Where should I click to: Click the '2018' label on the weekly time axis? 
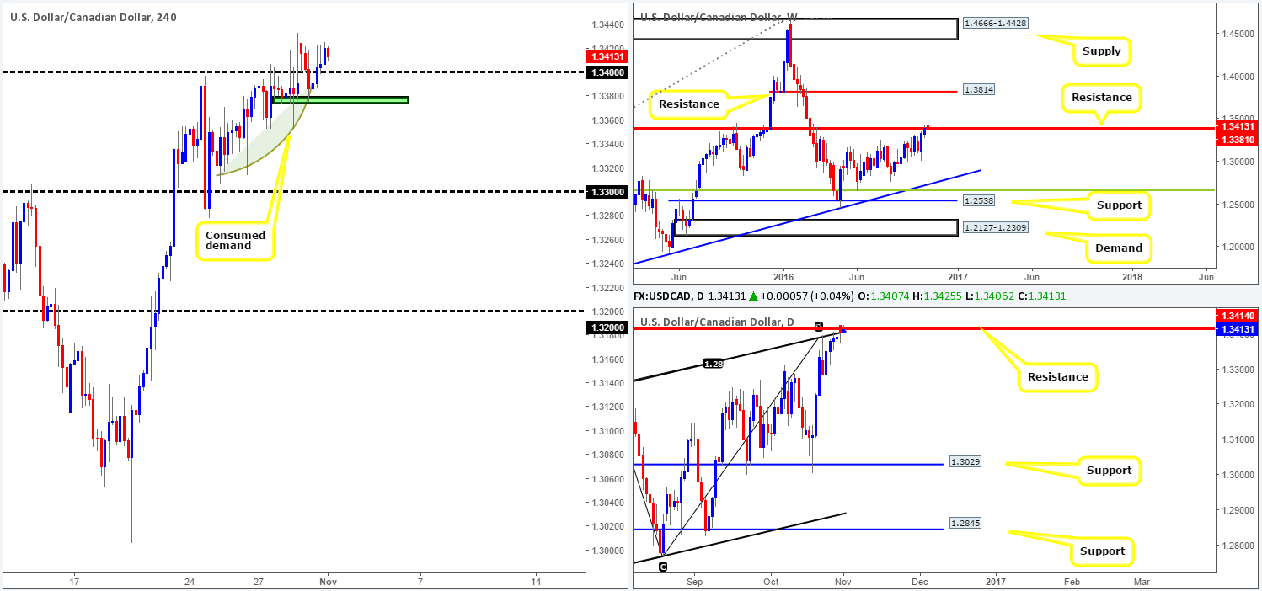coord(1131,277)
